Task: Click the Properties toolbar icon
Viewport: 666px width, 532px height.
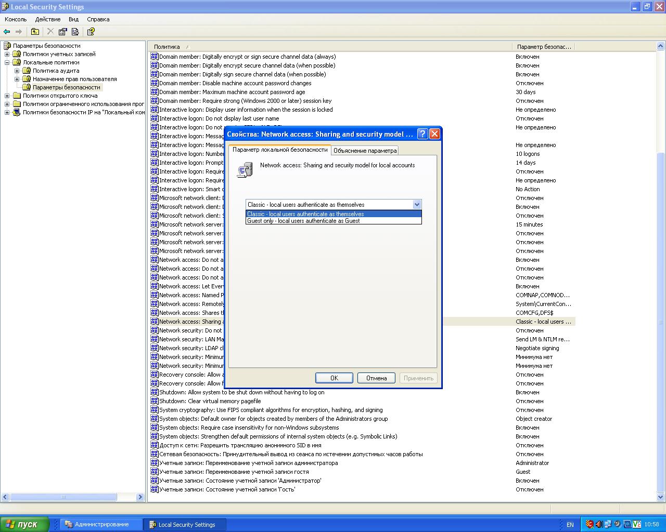Action: (63, 32)
